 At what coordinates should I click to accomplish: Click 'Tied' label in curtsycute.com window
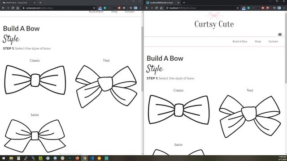[106, 61]
